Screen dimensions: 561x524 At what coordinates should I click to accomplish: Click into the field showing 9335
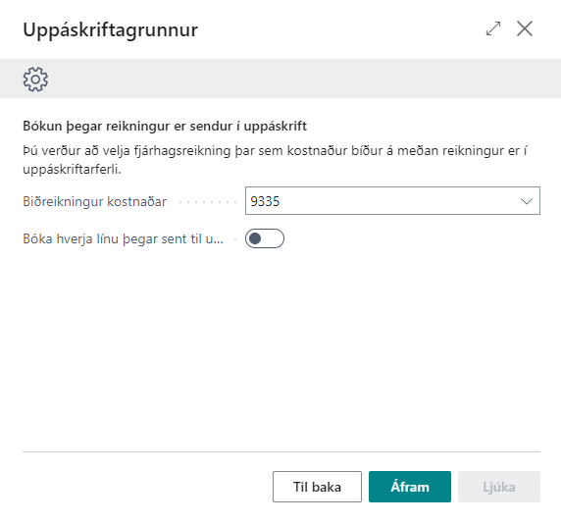point(392,201)
